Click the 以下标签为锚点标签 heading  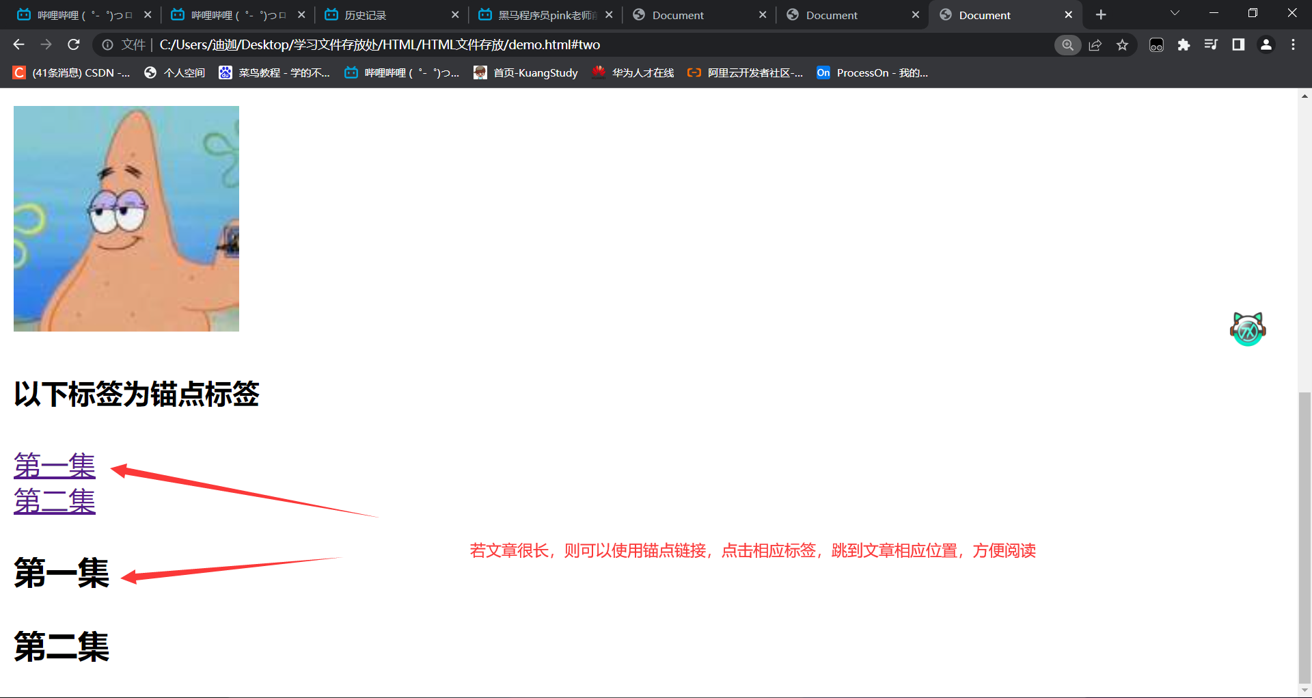[137, 394]
